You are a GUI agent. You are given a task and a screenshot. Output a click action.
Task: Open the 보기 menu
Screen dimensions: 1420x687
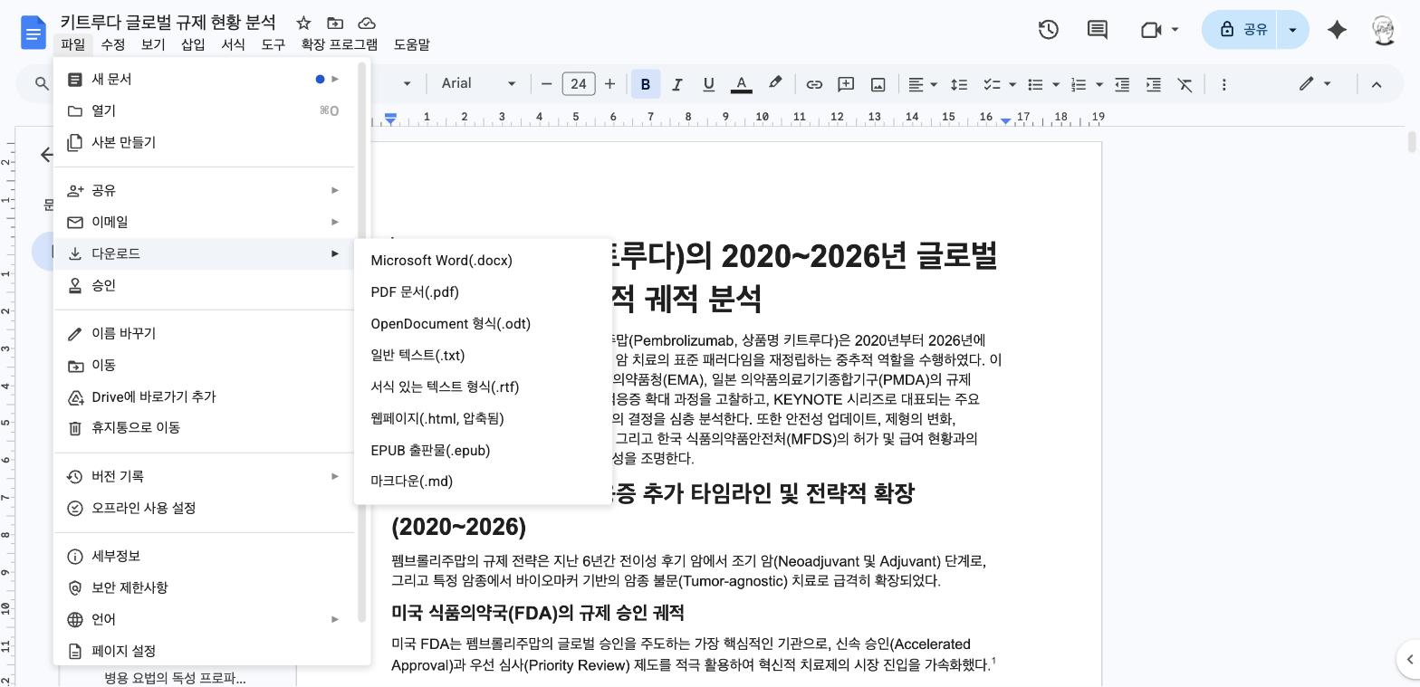click(153, 44)
